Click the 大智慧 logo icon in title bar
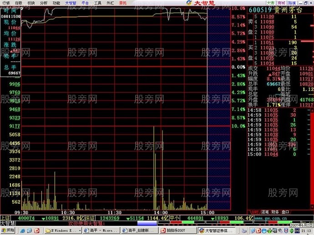 (189, 3)
